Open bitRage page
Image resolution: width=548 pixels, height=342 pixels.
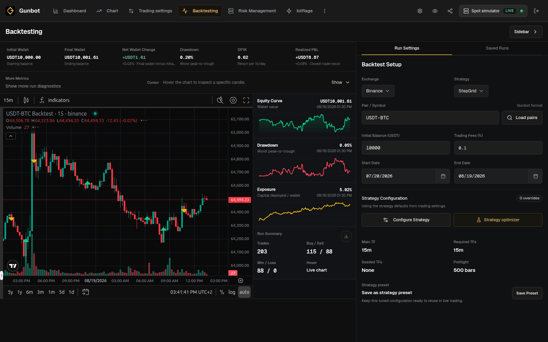click(x=300, y=11)
